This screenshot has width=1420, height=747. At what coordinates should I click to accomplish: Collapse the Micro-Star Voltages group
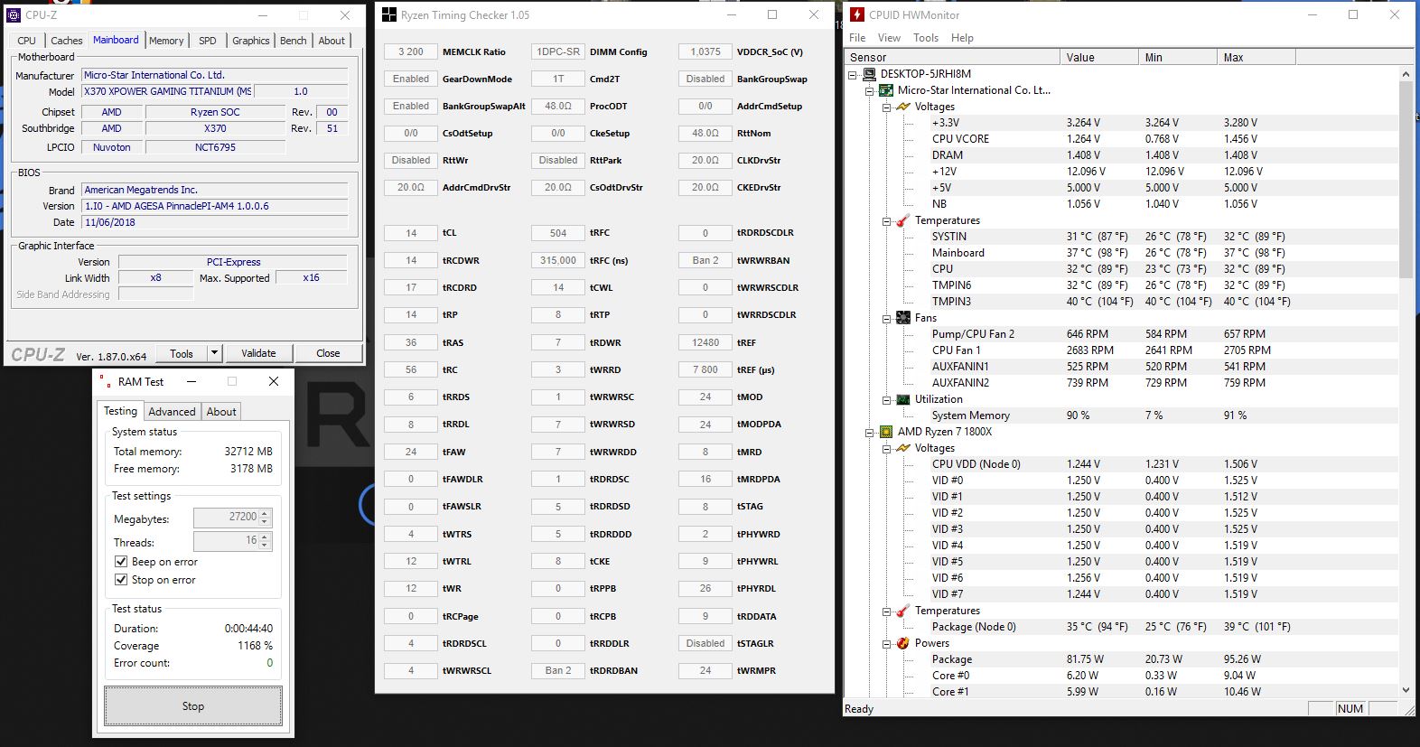click(x=886, y=107)
